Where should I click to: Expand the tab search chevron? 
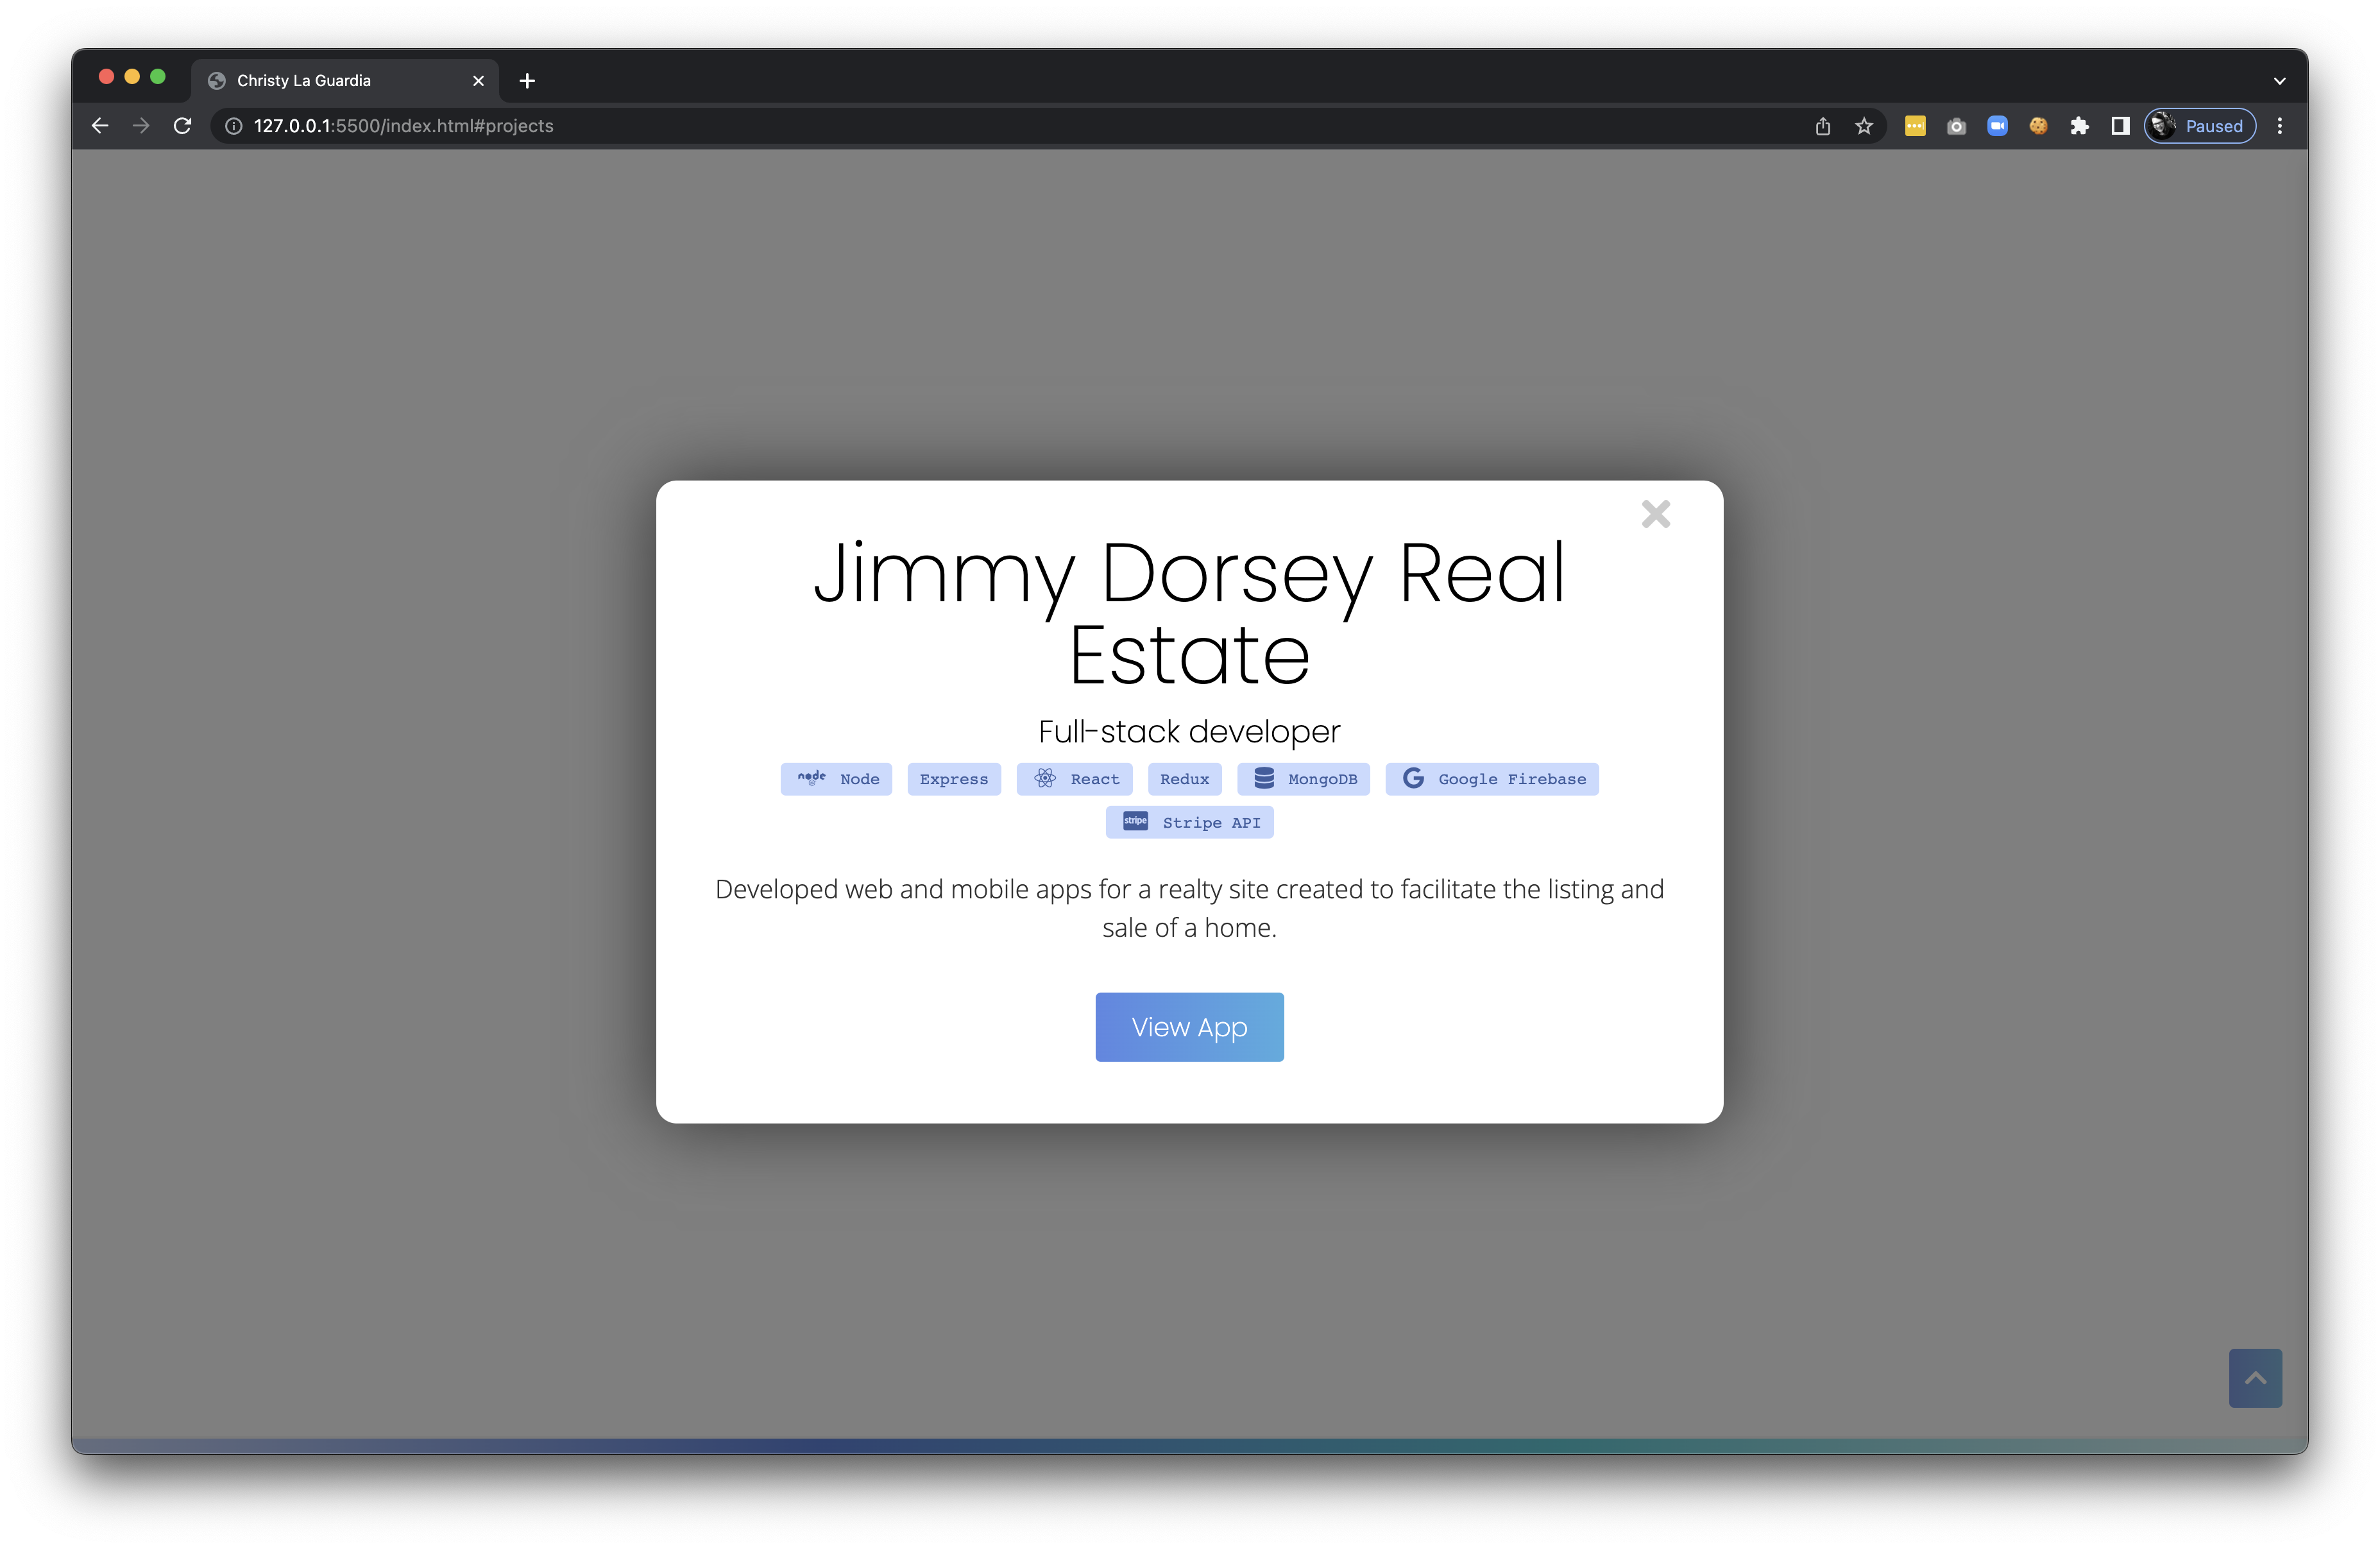(x=2280, y=81)
